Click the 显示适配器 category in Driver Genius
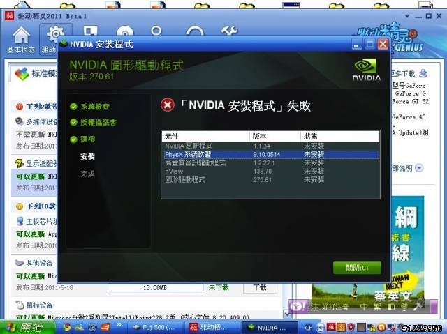Viewport: 447px width, 334px height. (42, 164)
